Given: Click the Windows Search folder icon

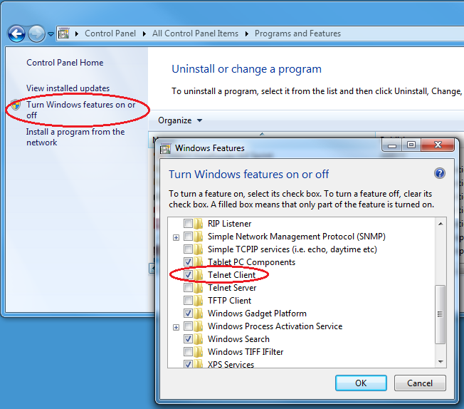Looking at the screenshot, I should coord(199,338).
